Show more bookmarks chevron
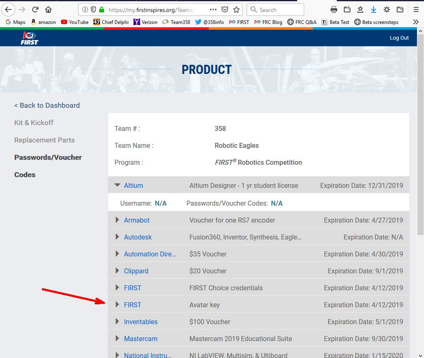This screenshot has width=424, height=358. coord(416,22)
